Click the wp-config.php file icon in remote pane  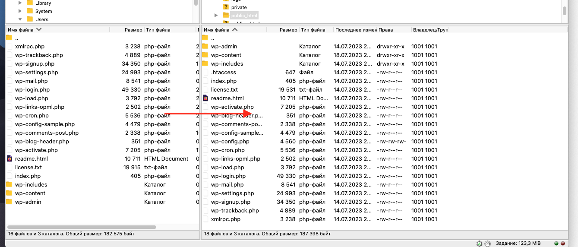point(205,141)
